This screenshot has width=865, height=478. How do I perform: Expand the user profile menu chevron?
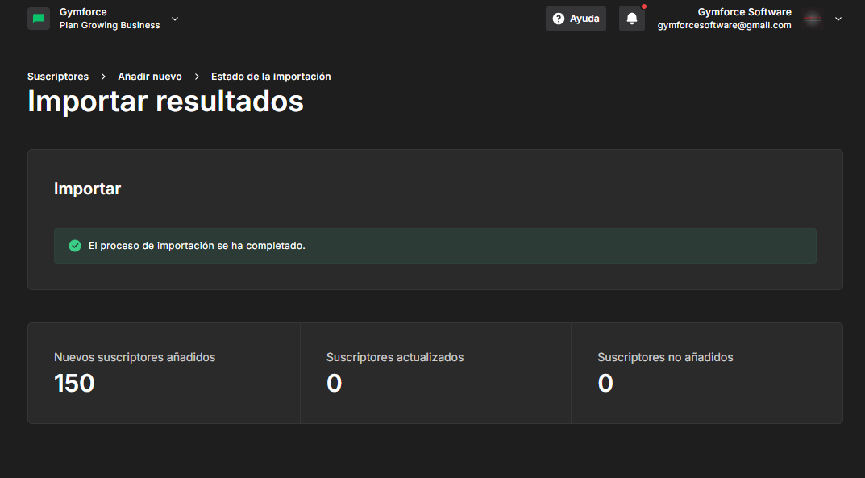(x=838, y=19)
